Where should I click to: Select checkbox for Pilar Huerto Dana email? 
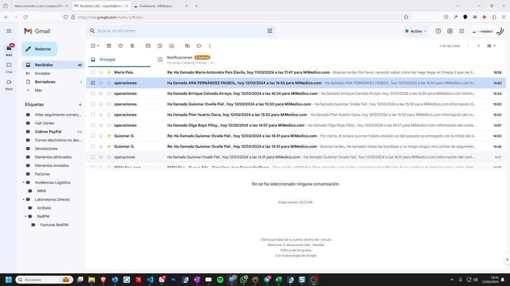pos(93,115)
